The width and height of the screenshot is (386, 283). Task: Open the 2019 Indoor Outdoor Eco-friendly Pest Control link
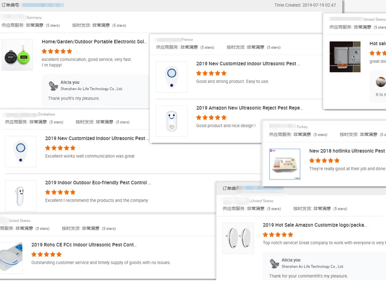point(98,183)
